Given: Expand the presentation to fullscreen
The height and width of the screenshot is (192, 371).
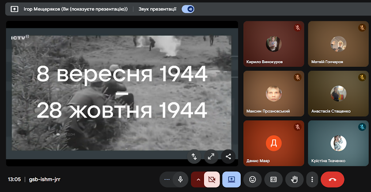Looking at the screenshot, I should pos(211,156).
